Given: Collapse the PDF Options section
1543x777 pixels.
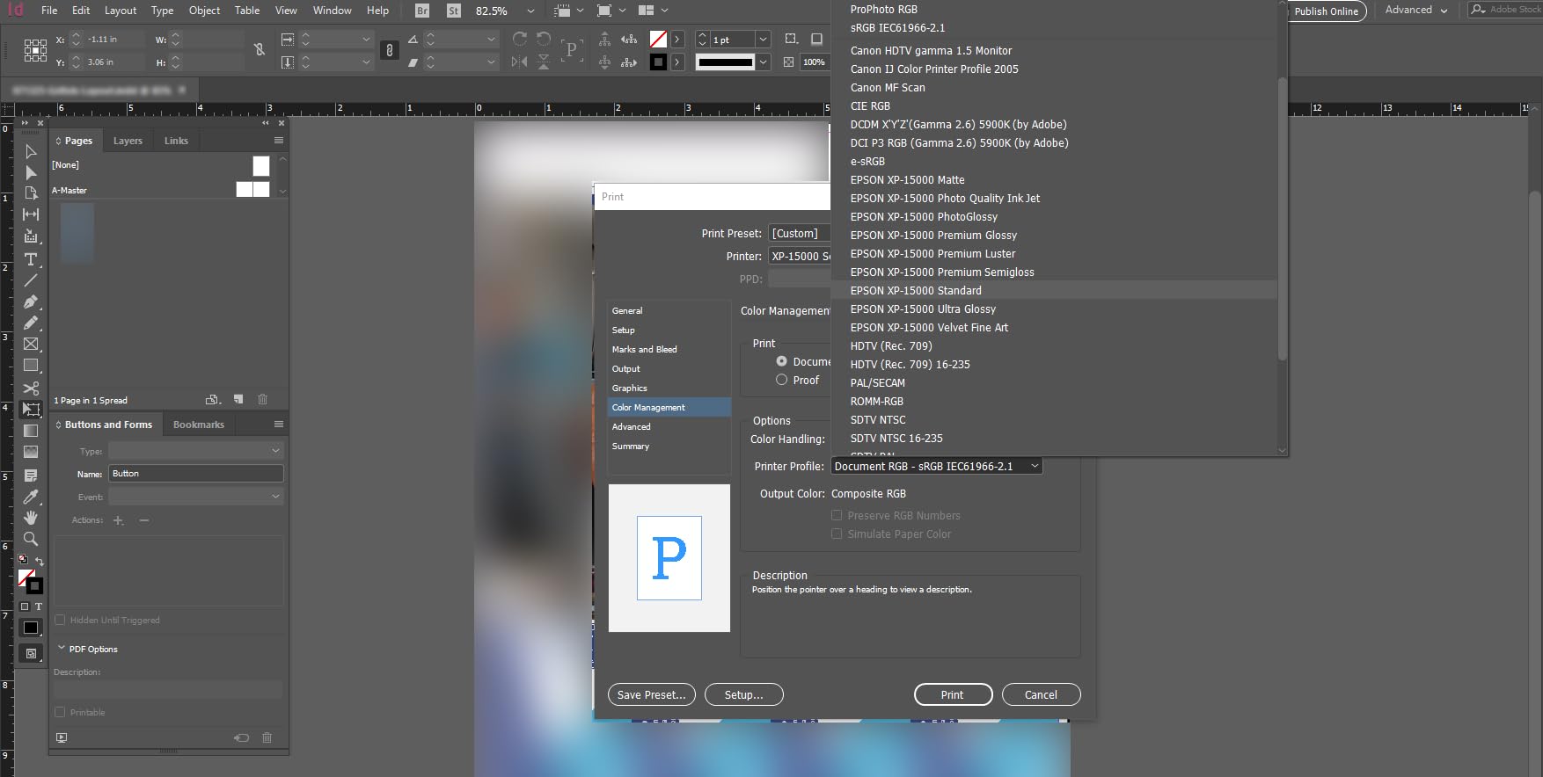Looking at the screenshot, I should click(x=62, y=649).
